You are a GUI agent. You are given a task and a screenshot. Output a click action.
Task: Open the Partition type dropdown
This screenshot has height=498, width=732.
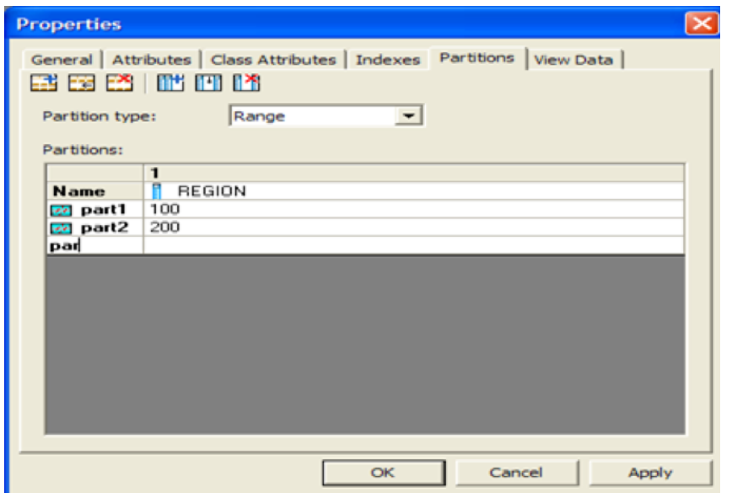408,115
